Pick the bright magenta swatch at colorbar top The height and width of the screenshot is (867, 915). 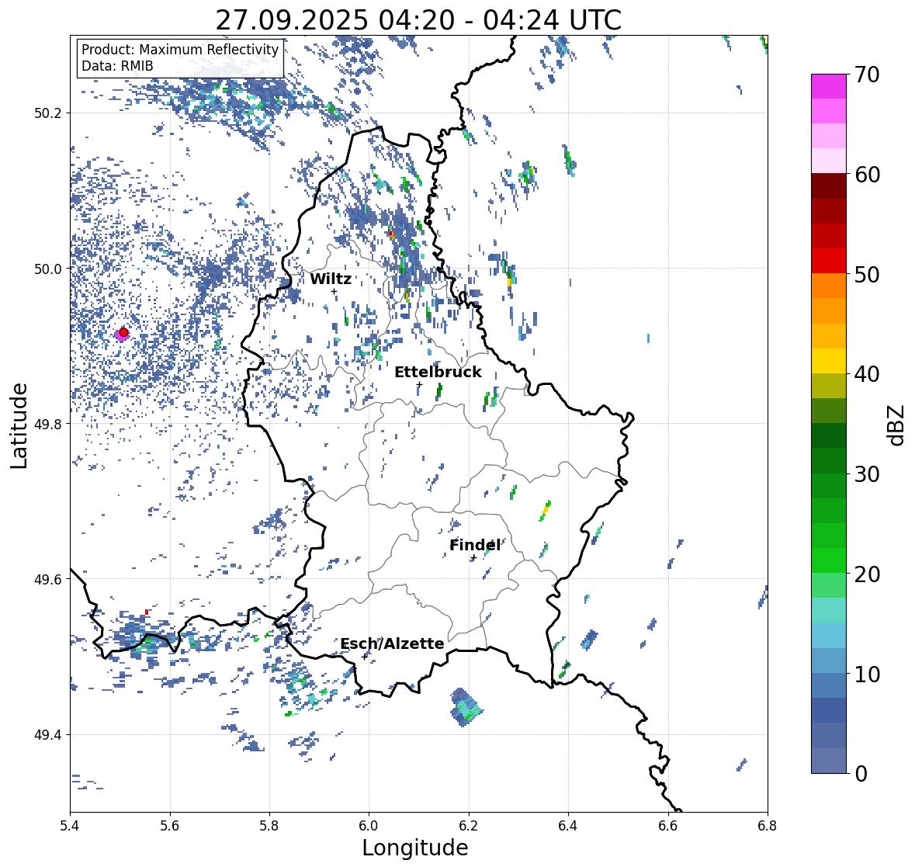click(x=829, y=86)
